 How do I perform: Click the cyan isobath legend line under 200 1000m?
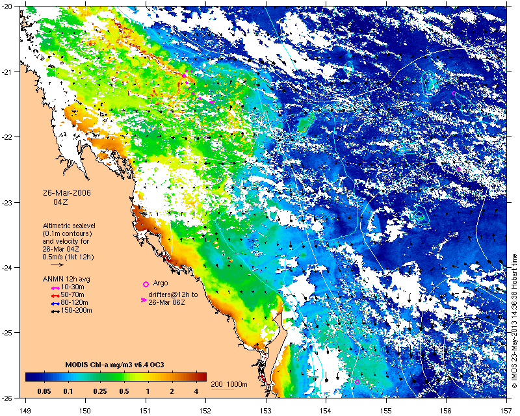222,390
